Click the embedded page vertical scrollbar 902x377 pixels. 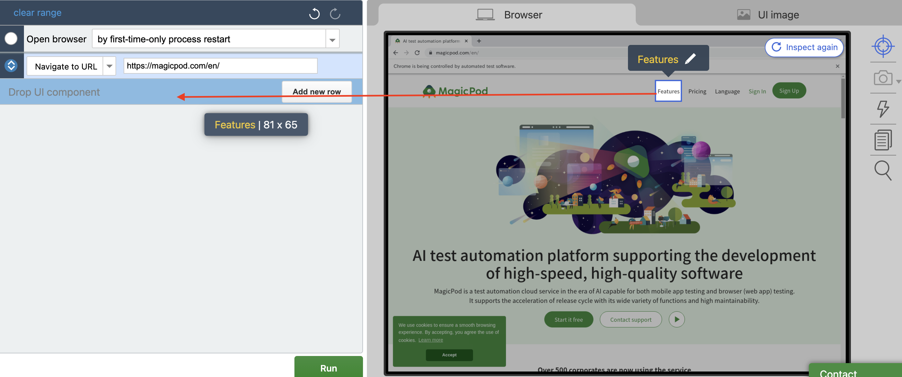[x=843, y=98]
